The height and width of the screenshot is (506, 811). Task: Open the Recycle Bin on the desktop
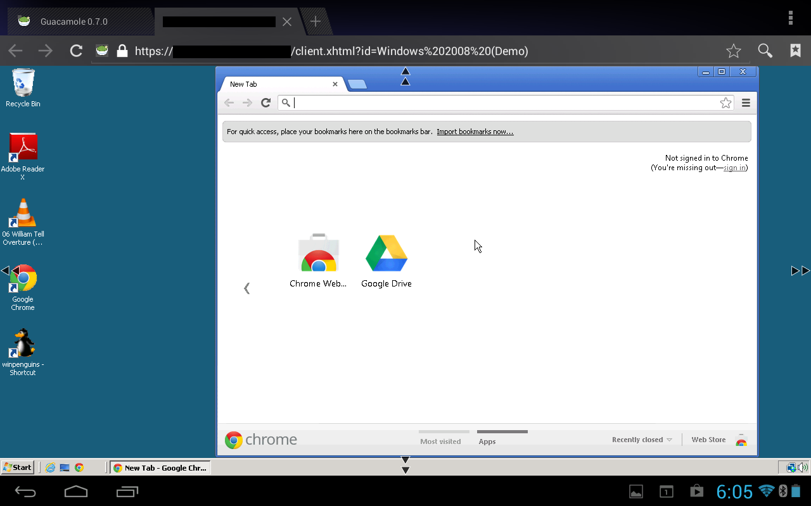pos(23,84)
